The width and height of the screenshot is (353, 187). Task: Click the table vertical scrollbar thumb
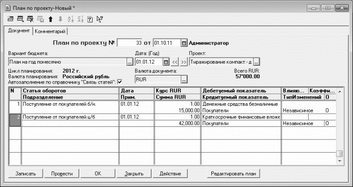339,154
